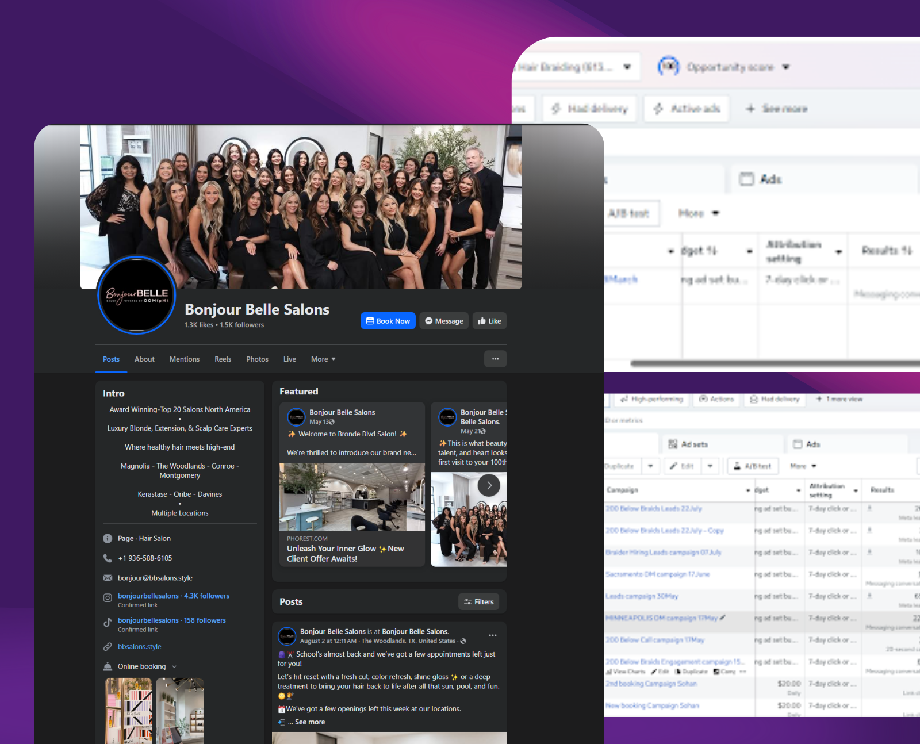The width and height of the screenshot is (920, 744).
Task: Switch to the About tab
Action: coord(144,359)
